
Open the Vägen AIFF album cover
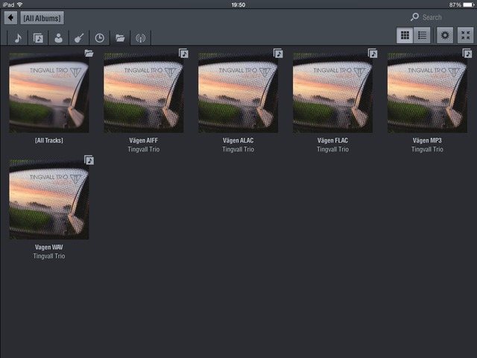tap(144, 92)
